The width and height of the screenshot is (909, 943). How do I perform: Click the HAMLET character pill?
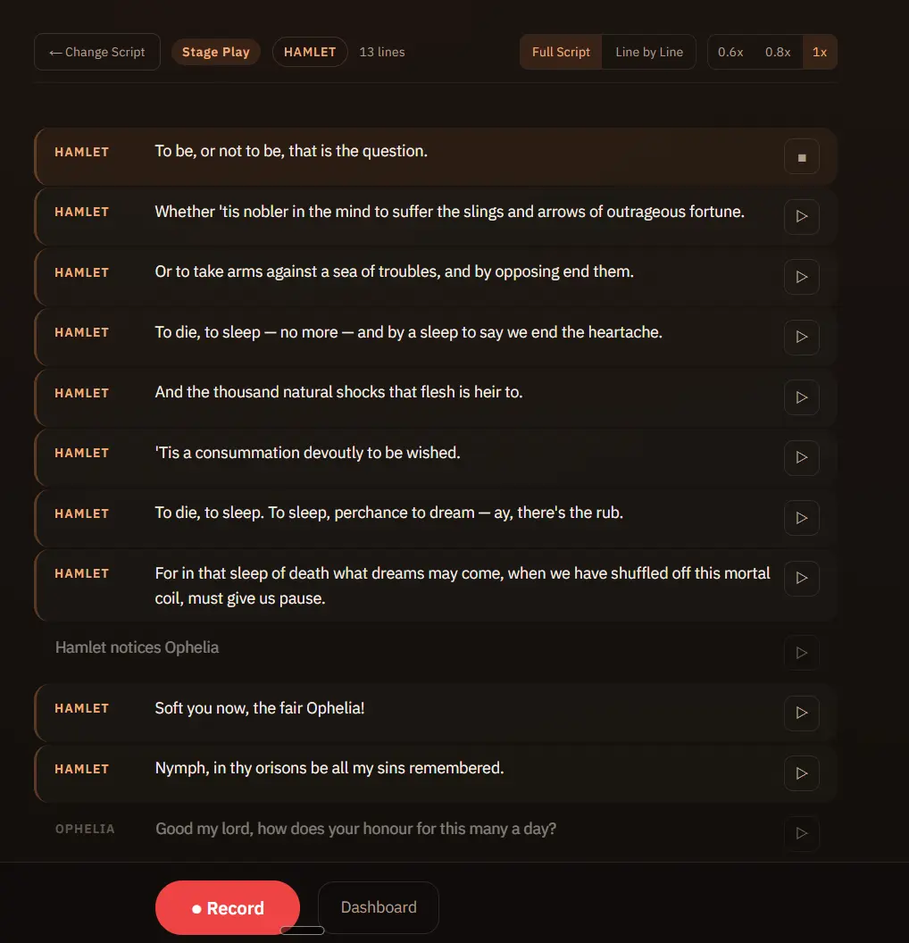(x=310, y=52)
